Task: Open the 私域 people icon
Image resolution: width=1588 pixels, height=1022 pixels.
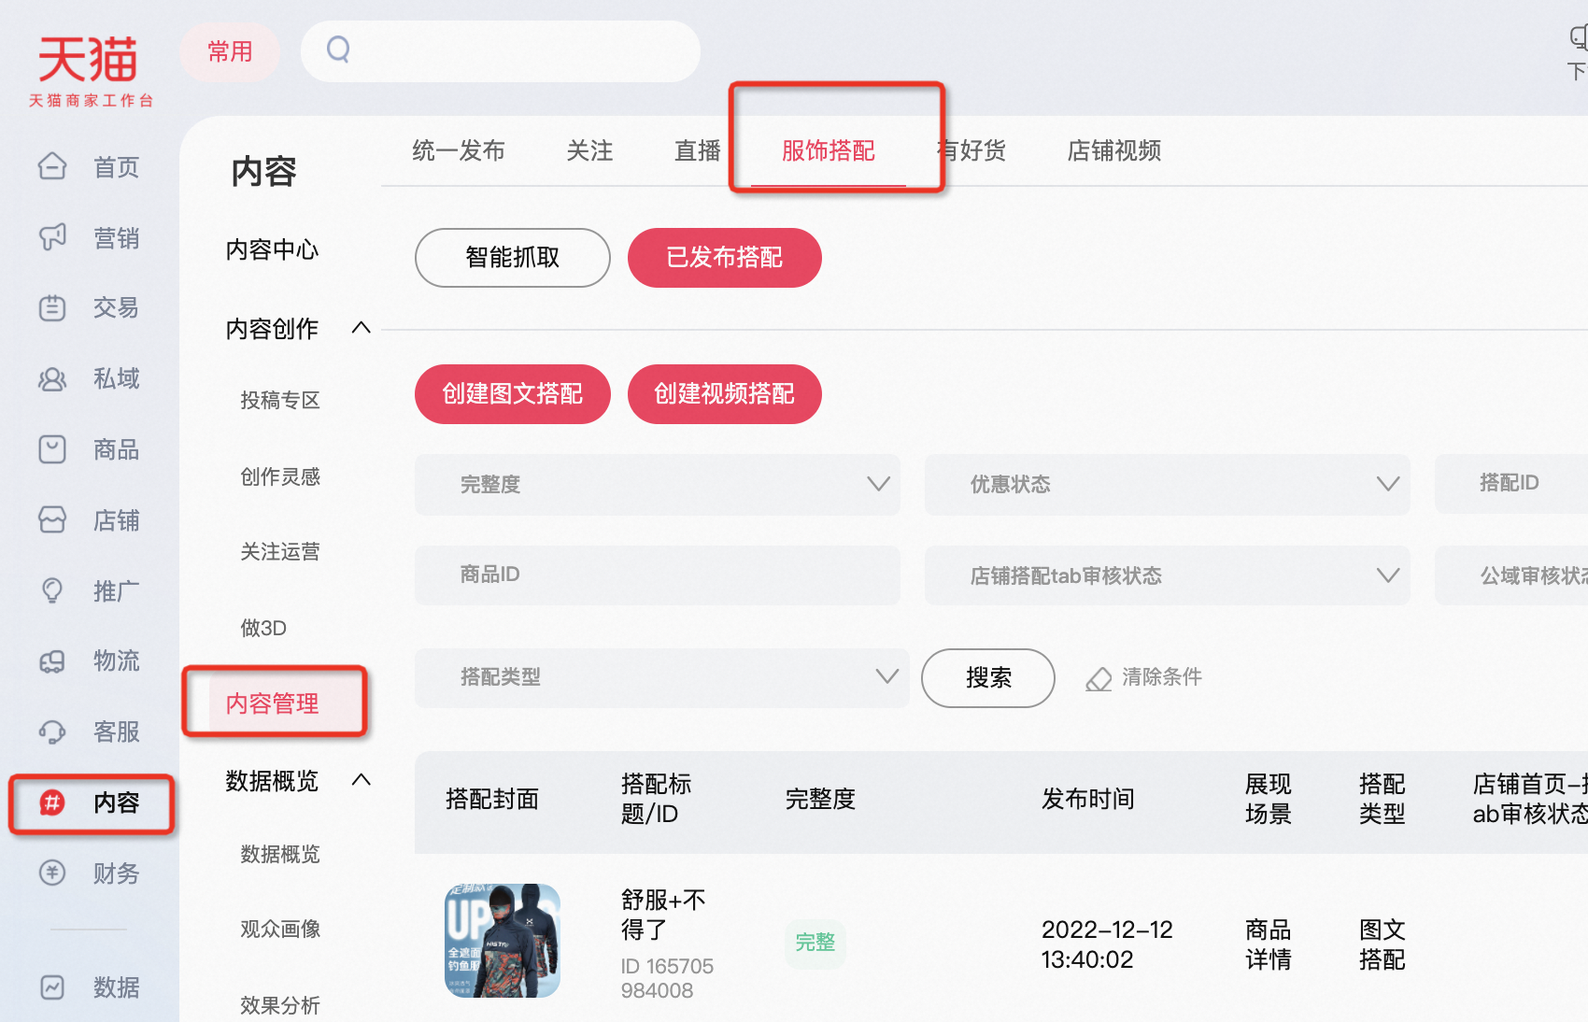Action: pyautogui.click(x=52, y=378)
